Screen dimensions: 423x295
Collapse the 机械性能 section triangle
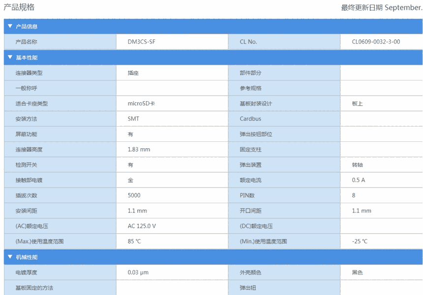tap(10, 257)
